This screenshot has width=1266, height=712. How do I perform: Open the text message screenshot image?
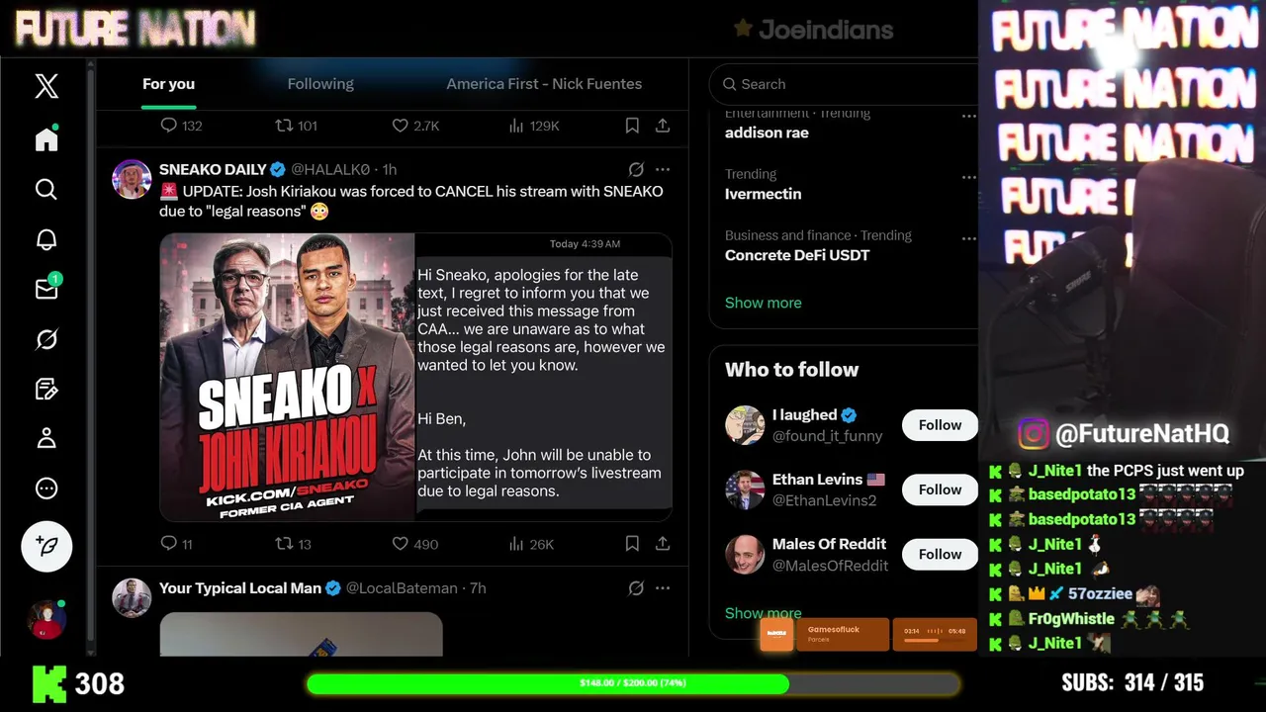(x=544, y=377)
